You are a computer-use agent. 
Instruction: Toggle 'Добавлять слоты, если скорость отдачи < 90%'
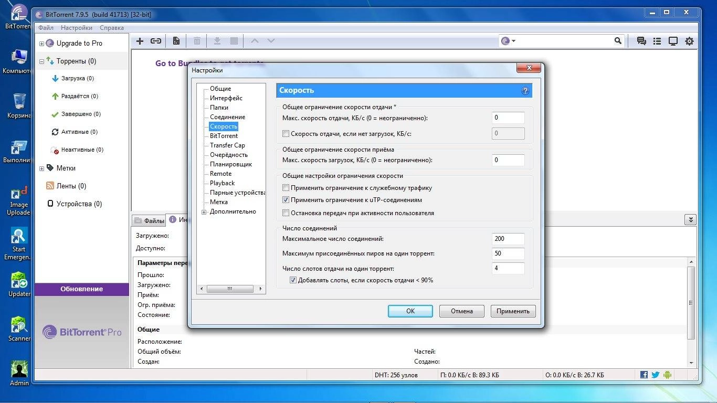click(293, 280)
